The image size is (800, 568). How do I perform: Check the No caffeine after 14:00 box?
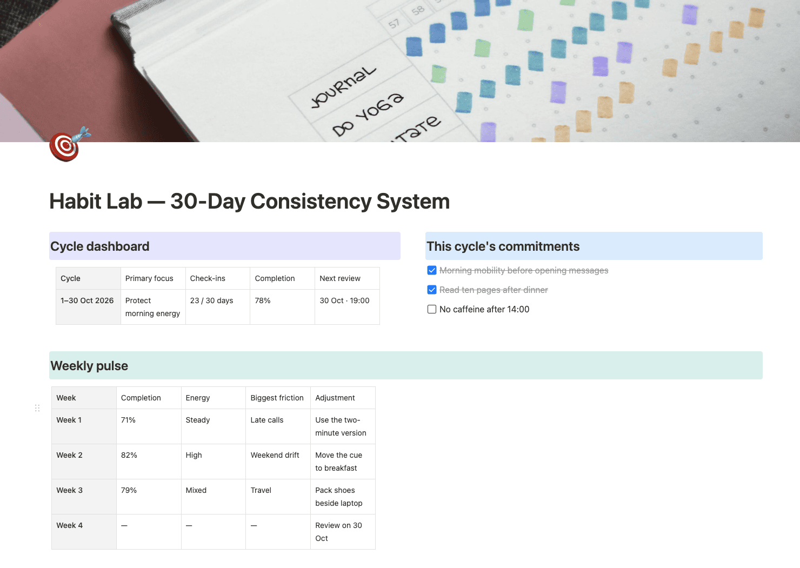[432, 309]
